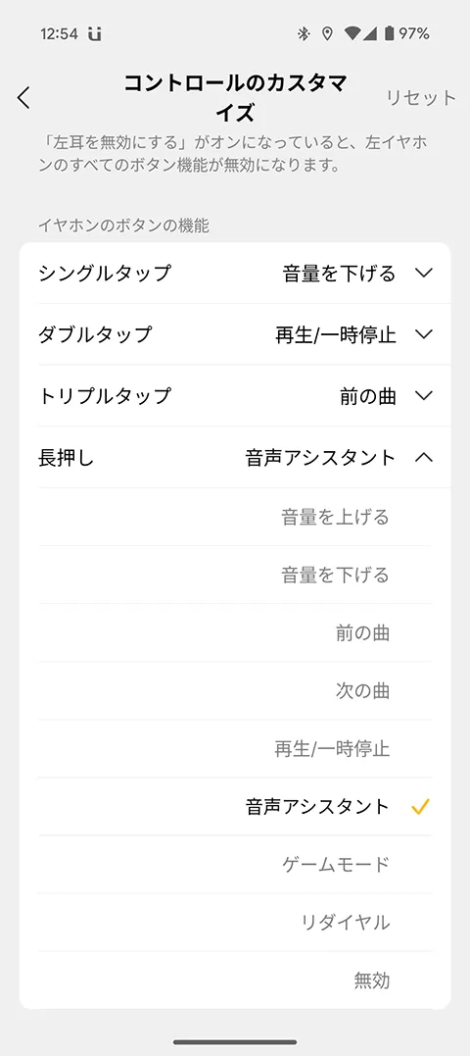Image resolution: width=470 pixels, height=1056 pixels.
Task: Tap the notification icon beside the clock
Action: point(95,33)
